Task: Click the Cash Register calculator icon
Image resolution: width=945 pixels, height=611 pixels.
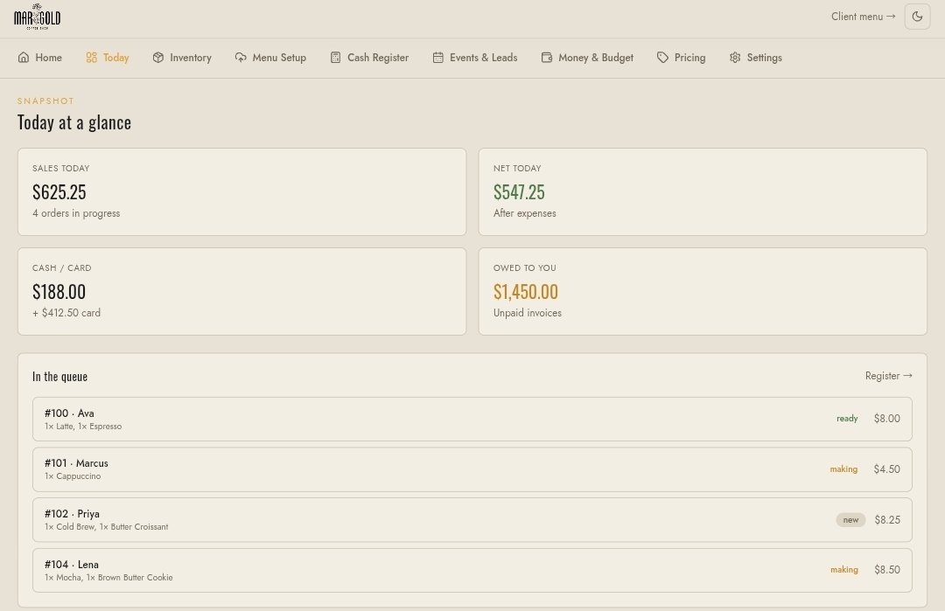Action: pos(336,58)
